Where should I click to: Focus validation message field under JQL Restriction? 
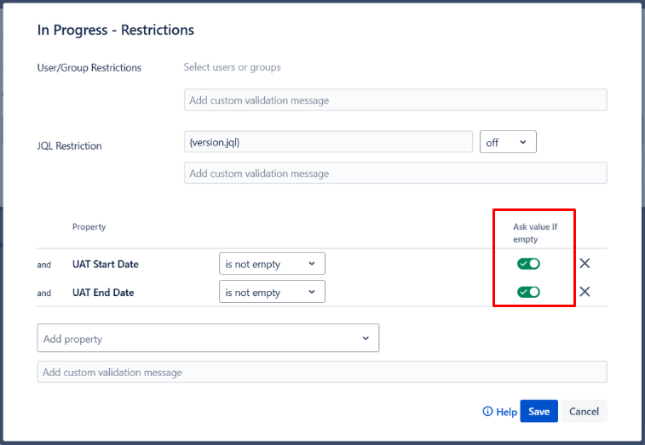(395, 174)
